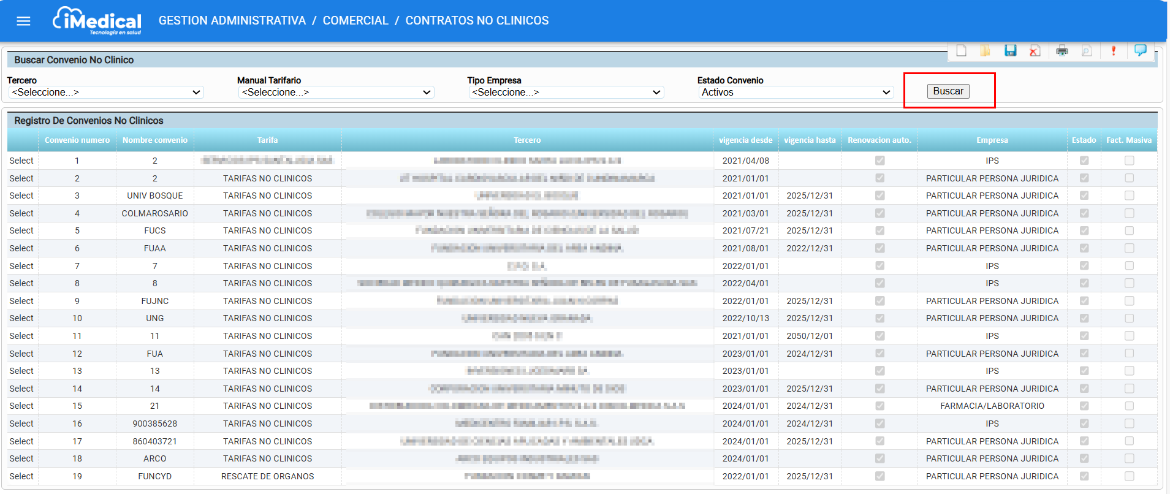Image resolution: width=1170 pixels, height=494 pixels.
Task: Click the iMedical logo
Action: tap(97, 21)
